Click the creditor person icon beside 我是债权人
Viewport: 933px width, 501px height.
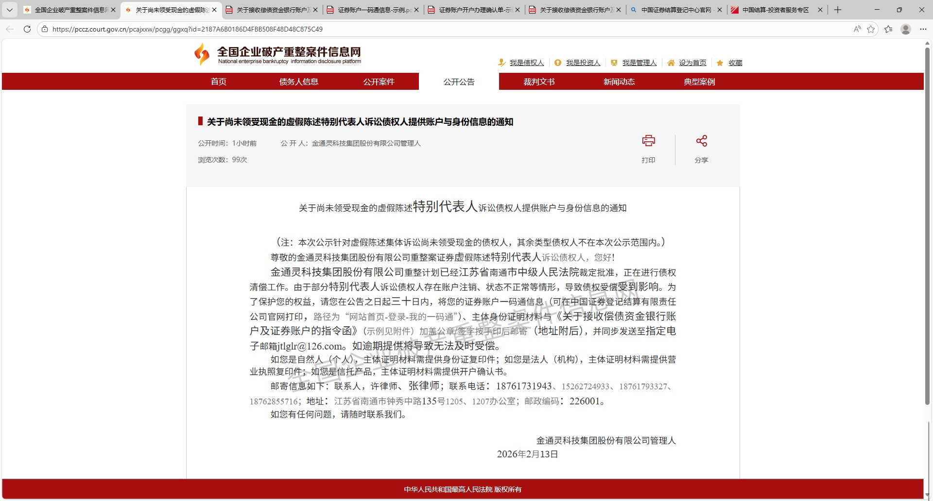[502, 63]
